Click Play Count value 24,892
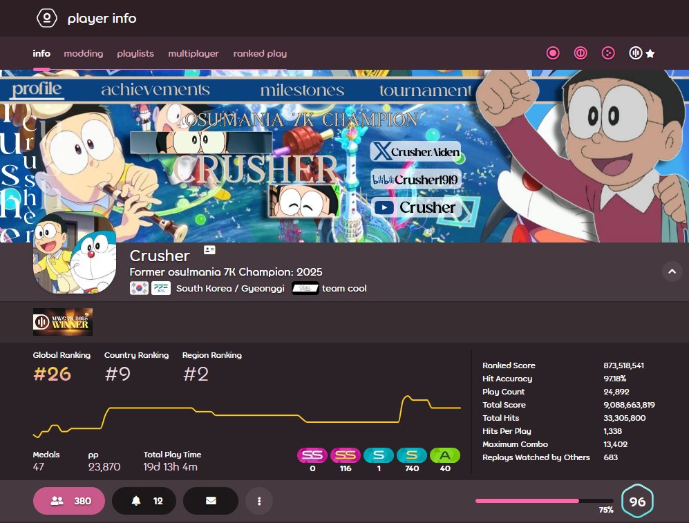 tap(616, 392)
